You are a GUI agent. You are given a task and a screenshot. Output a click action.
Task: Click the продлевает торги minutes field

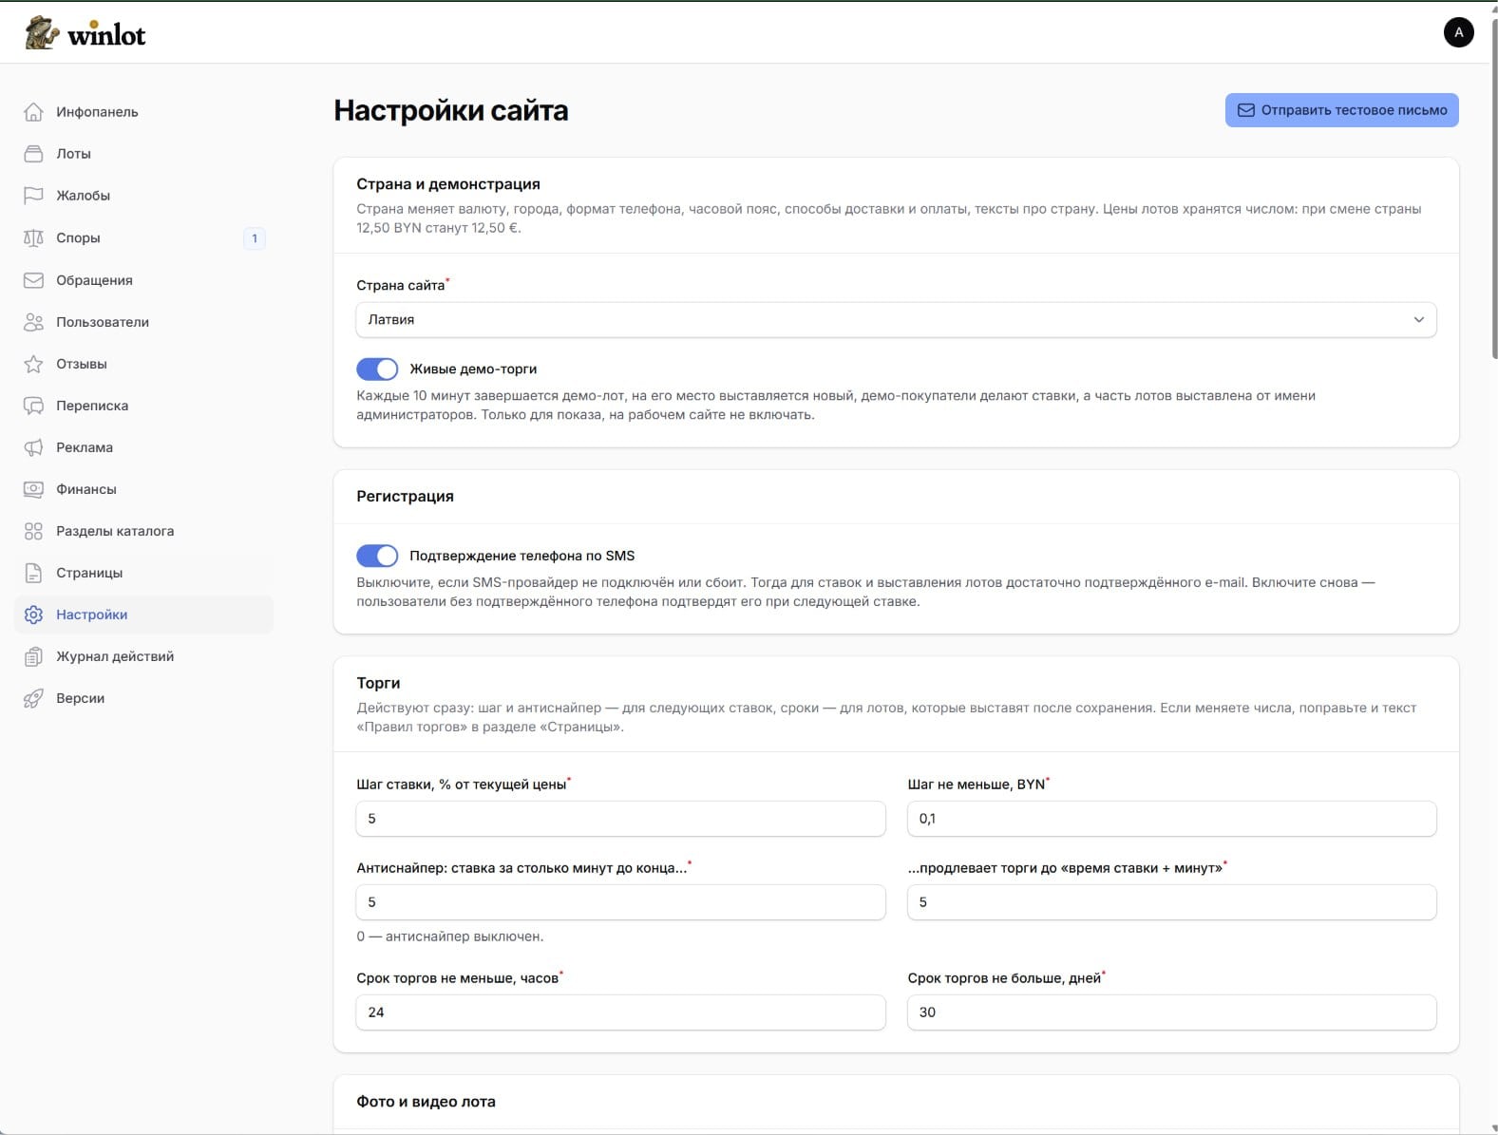[1171, 902]
